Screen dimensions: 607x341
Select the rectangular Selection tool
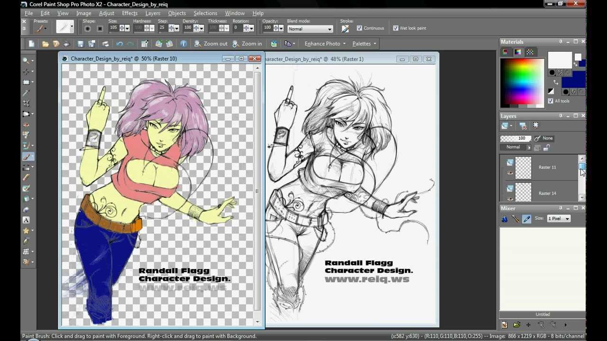coord(26,82)
